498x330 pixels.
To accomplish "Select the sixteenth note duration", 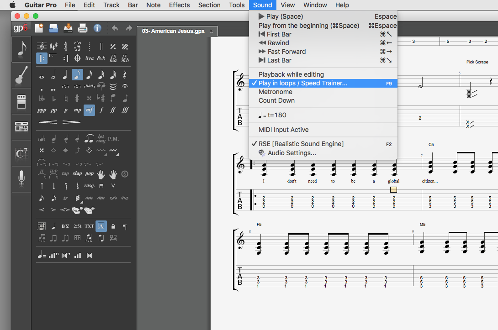I will pyautogui.click(x=89, y=75).
